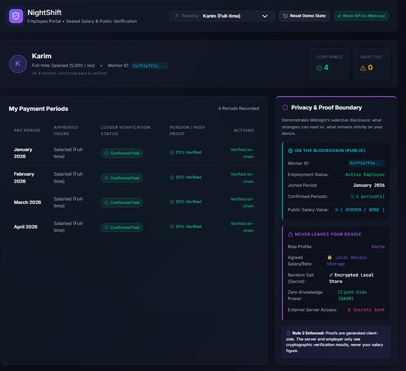Viewport: 406px width, 371px height.
Task: Click the key icon before Encrypted Local Store
Action: coord(331,275)
